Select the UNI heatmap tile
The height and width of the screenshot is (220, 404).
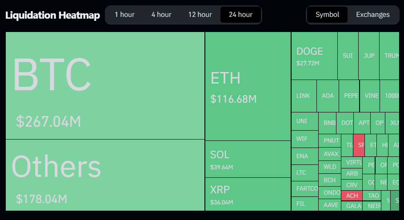point(305,121)
